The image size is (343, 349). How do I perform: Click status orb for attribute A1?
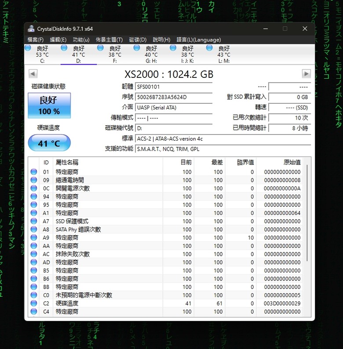(x=34, y=213)
